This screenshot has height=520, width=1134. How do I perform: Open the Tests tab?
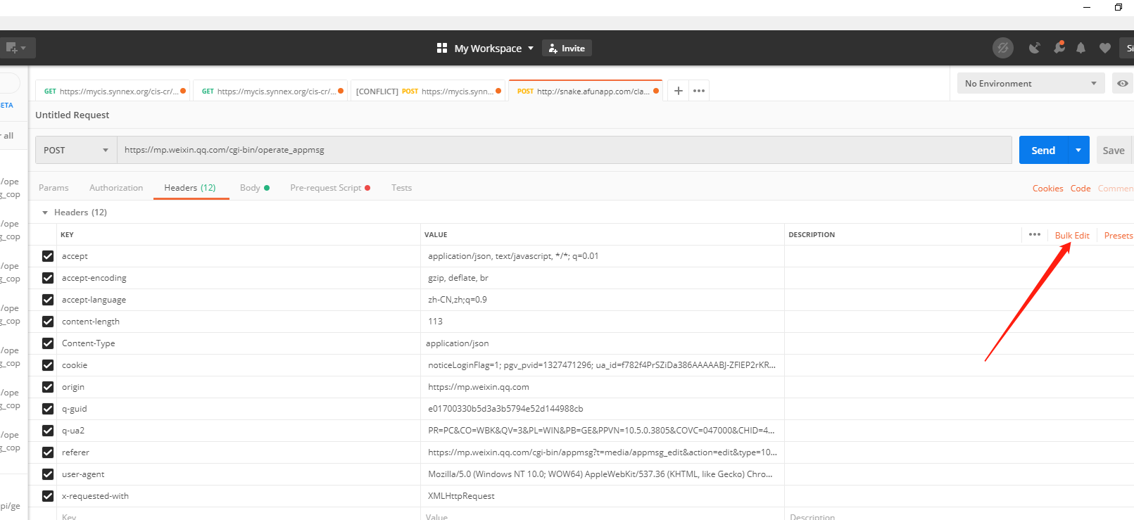401,188
